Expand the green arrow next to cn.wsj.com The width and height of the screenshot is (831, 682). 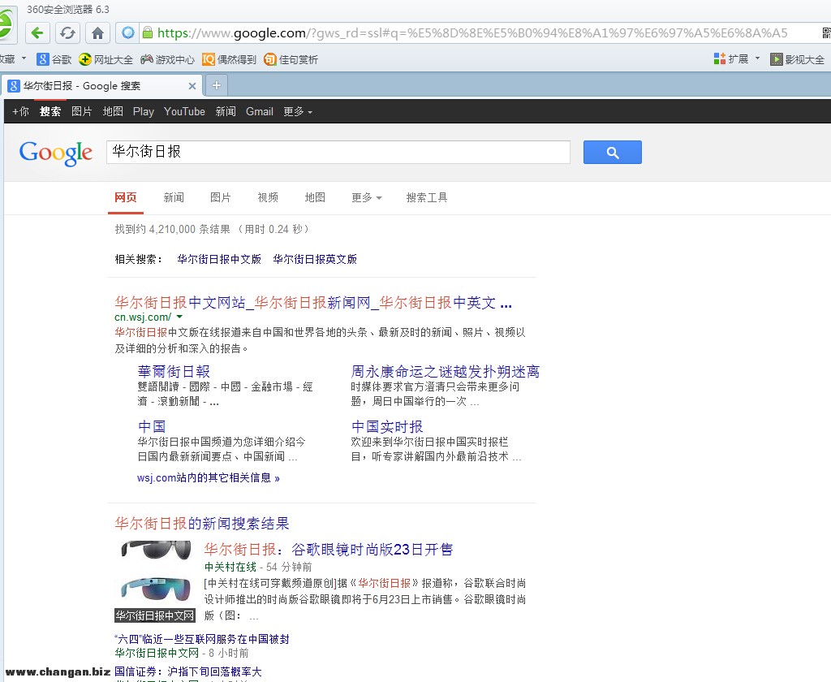pyautogui.click(x=180, y=317)
